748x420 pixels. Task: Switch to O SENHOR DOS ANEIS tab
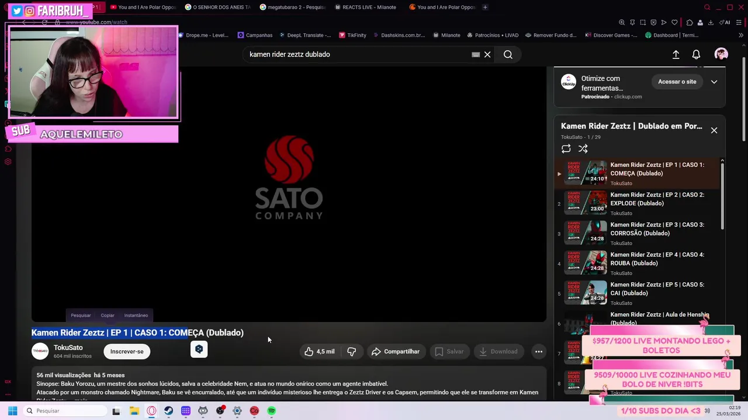pos(217,7)
